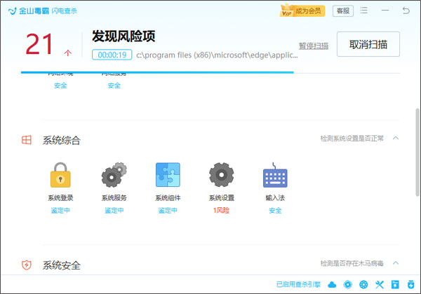Click 暂停扫描 to pause scanning
The height and width of the screenshot is (294, 421).
point(314,45)
